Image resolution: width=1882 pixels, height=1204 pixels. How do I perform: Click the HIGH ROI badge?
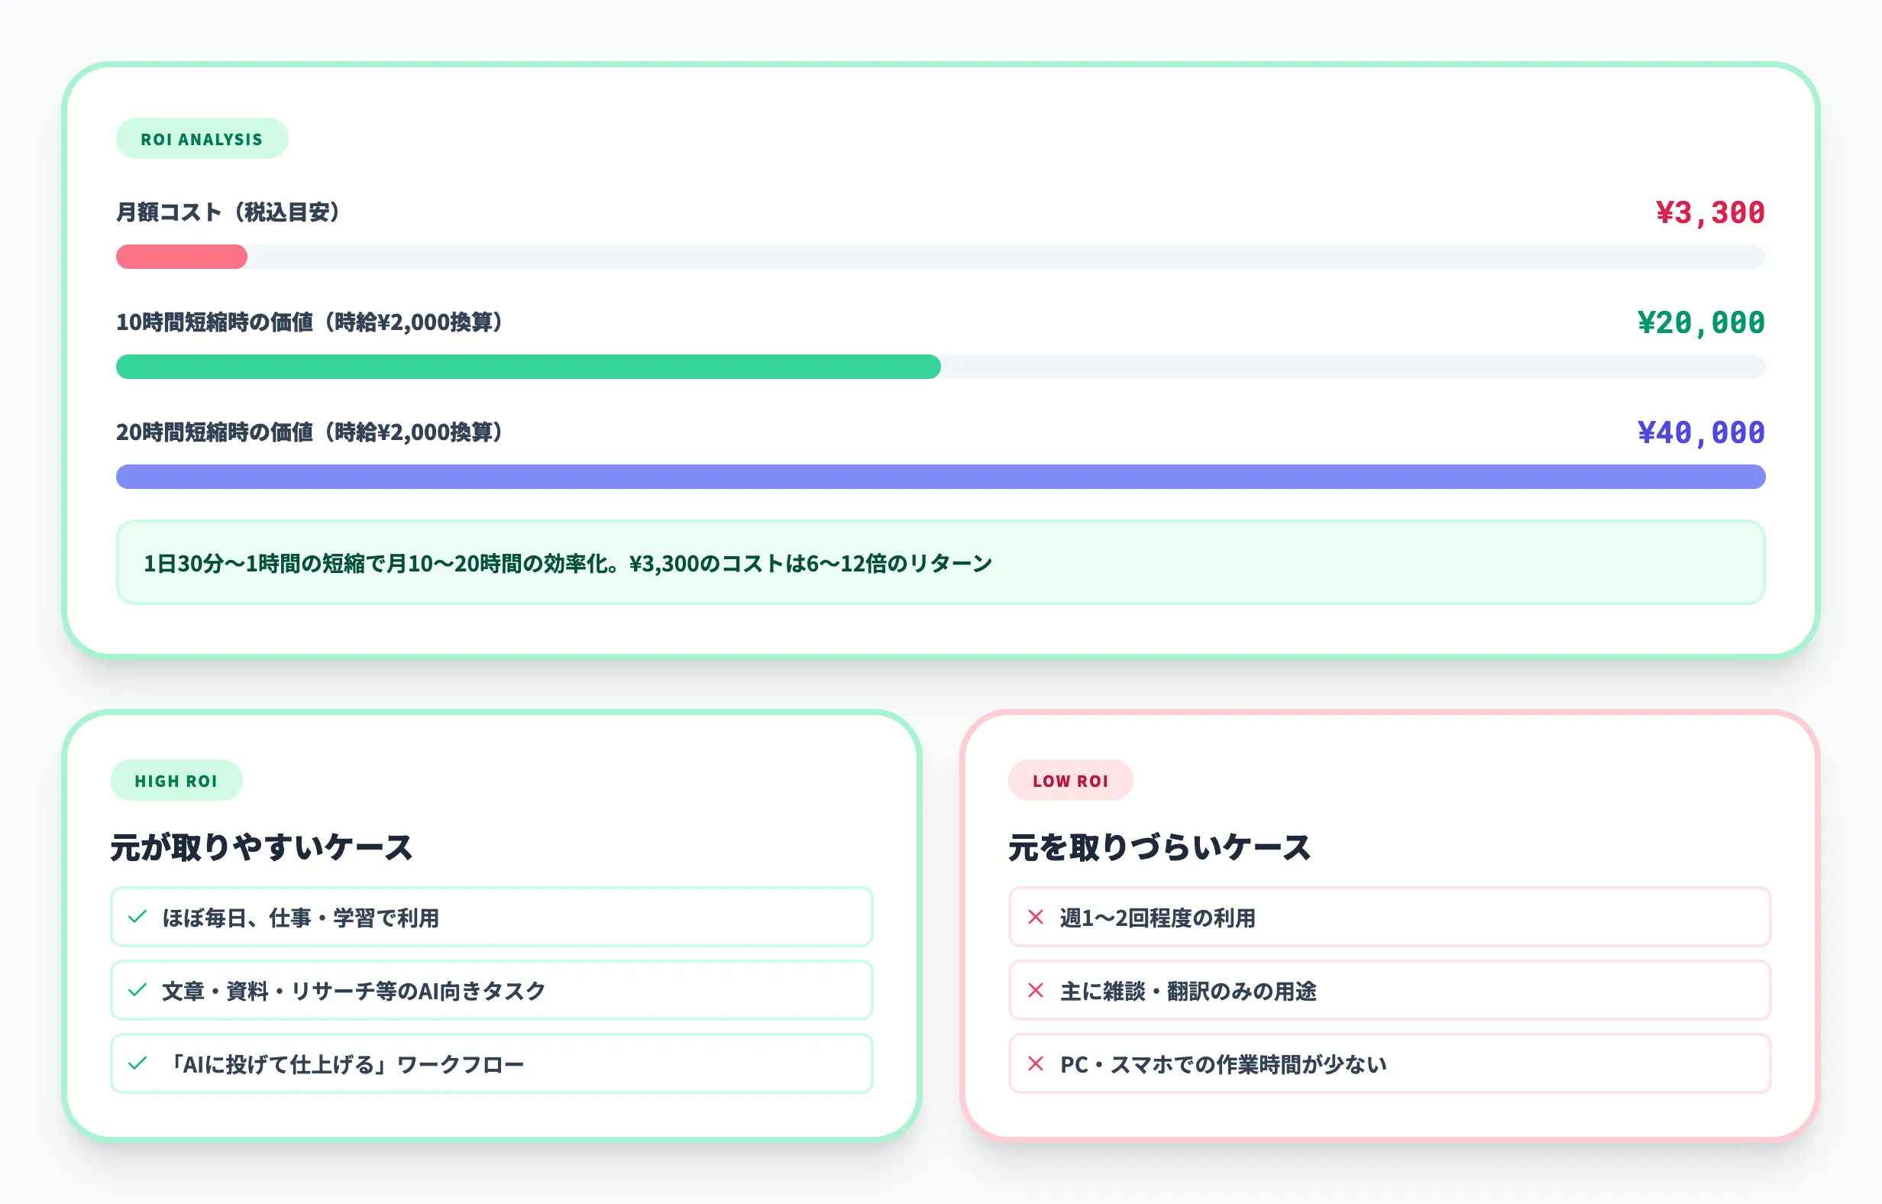176,779
